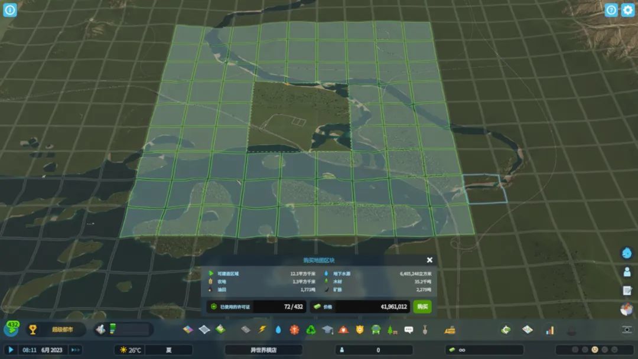Click the 72 / 432 permits used value
638x359 pixels.
pos(293,306)
